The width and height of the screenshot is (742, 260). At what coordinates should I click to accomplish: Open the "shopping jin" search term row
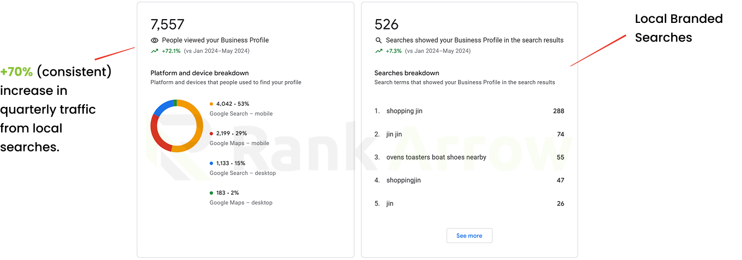404,111
